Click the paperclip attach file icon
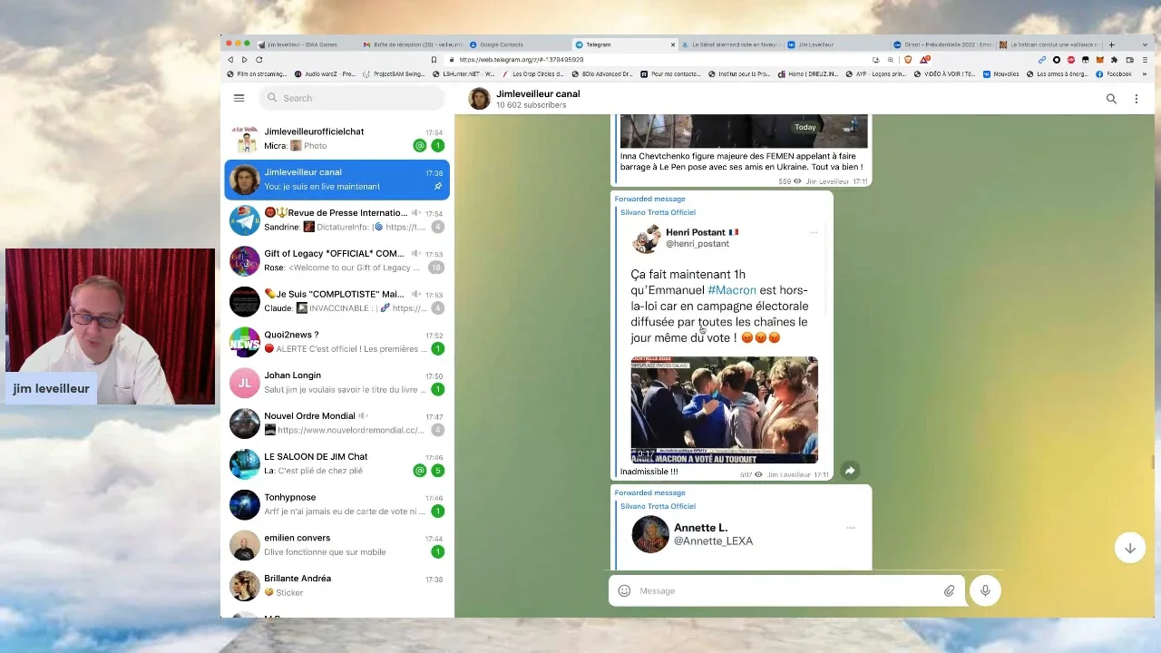 [949, 590]
